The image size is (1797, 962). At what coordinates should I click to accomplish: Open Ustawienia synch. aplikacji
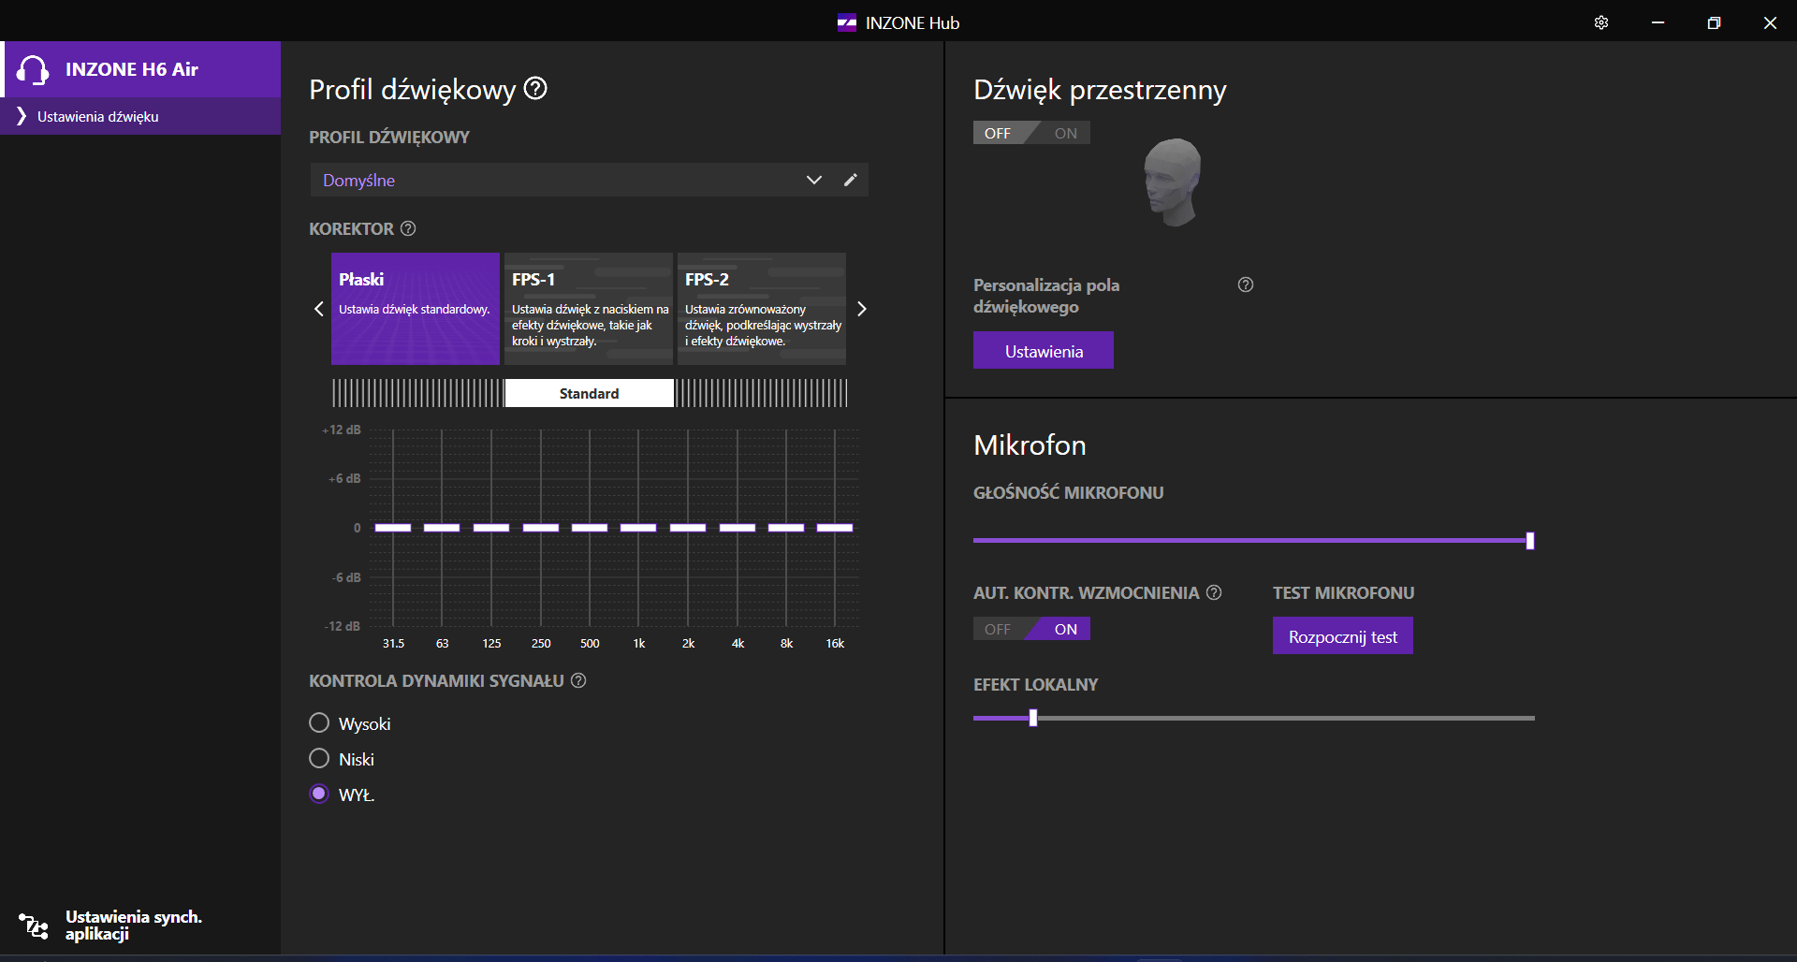pyautogui.click(x=134, y=926)
